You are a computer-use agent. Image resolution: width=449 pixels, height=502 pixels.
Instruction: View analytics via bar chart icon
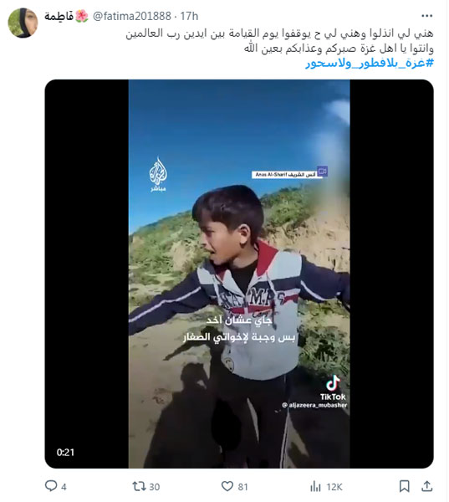315,486
